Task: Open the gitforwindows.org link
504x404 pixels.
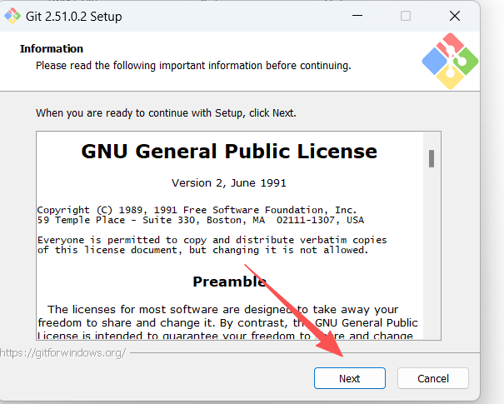Action: (63, 353)
